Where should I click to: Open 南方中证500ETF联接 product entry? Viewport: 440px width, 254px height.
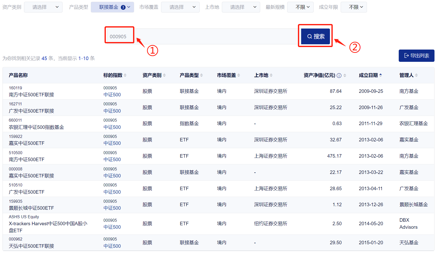[32, 95]
